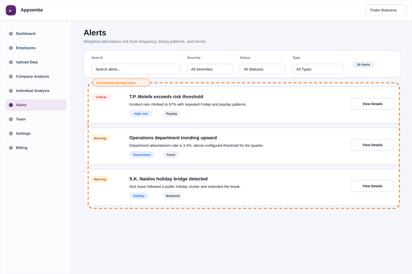412x274 pixels.
Task: Click 'S.K. Naidoo holiday bridge detected' title
Action: (169, 179)
